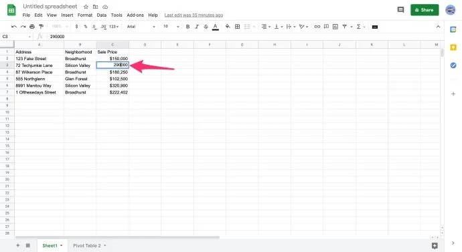Open the Keep notes side panel icon
The height and width of the screenshot is (252, 462).
(453, 47)
